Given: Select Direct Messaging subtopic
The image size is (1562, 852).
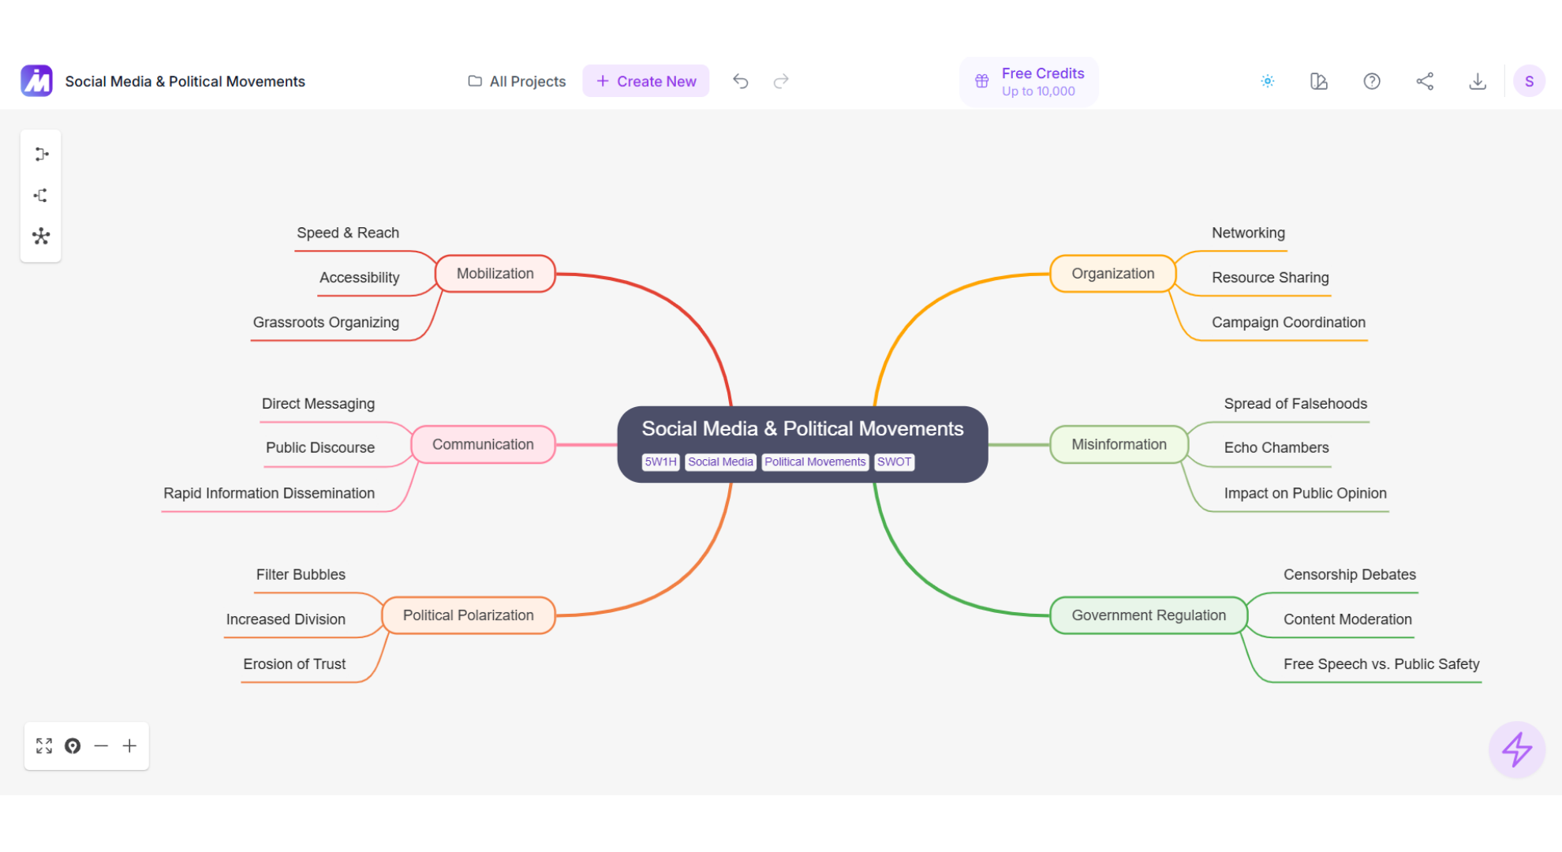Looking at the screenshot, I should (318, 403).
